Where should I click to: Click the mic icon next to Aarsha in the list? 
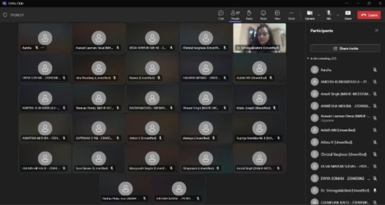(374, 70)
